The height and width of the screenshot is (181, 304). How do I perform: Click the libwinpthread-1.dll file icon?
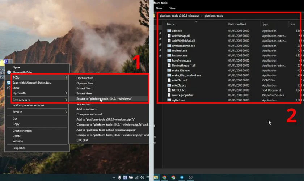click(x=169, y=66)
